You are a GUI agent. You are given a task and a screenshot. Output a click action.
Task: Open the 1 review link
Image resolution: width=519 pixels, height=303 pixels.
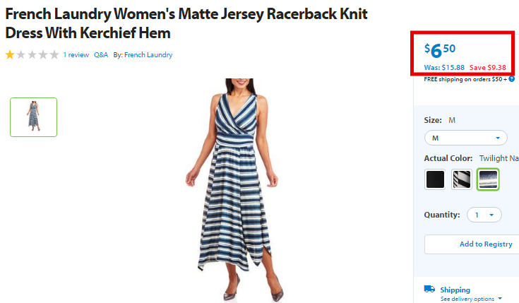pyautogui.click(x=76, y=55)
